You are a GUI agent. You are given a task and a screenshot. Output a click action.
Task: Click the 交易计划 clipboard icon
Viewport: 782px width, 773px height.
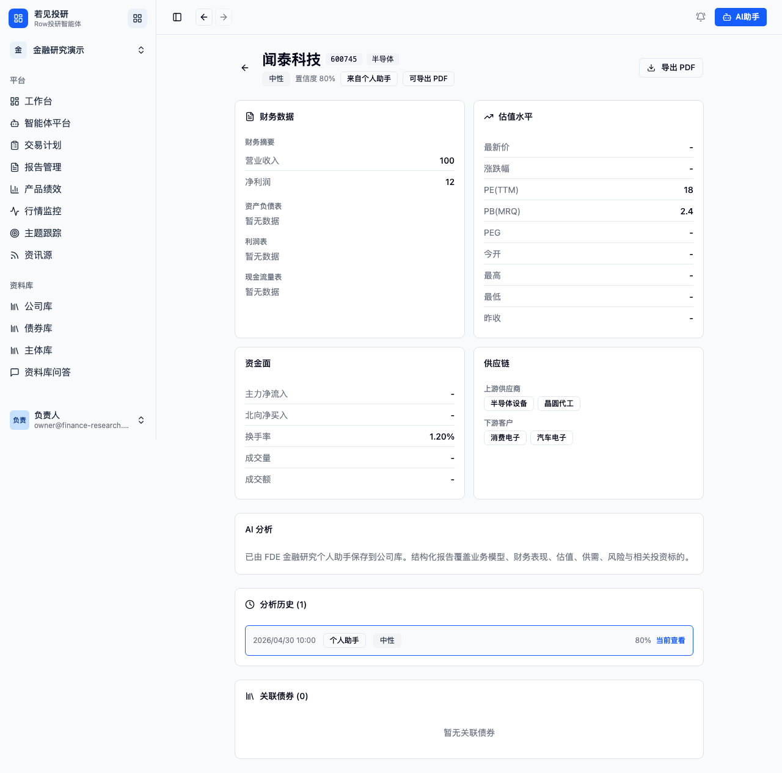pos(15,145)
